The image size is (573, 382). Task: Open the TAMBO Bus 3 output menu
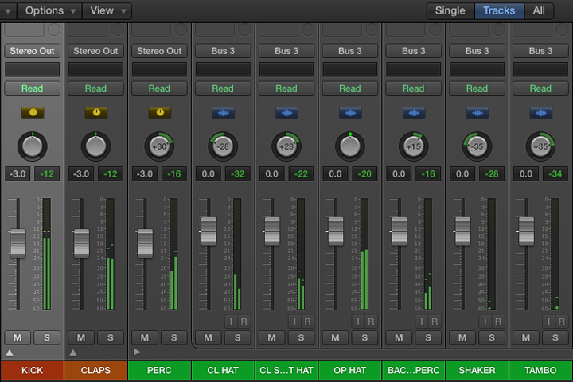(541, 51)
